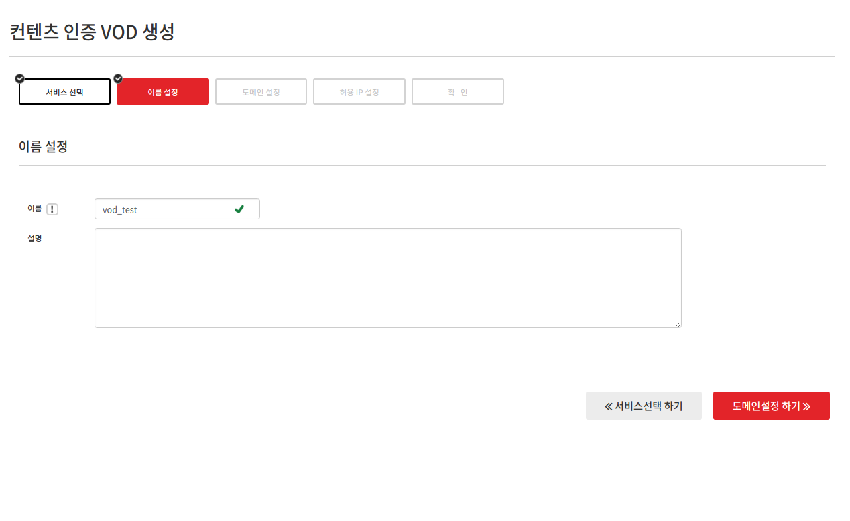
Task: Click the 컨텐츠 인증 VOD 생성 page title
Action: tap(92, 32)
